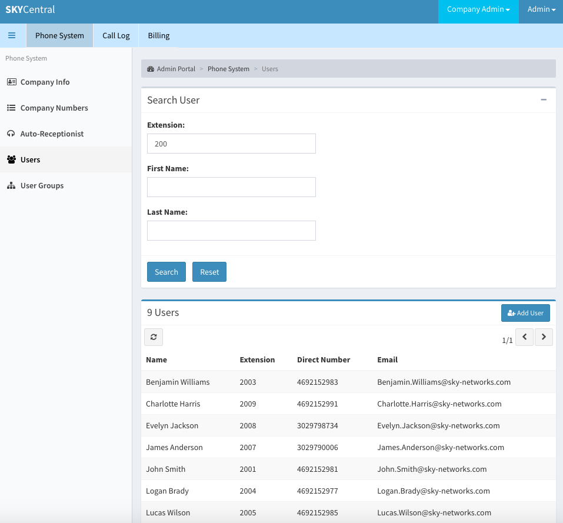Click the Company Info card icon

12,82
